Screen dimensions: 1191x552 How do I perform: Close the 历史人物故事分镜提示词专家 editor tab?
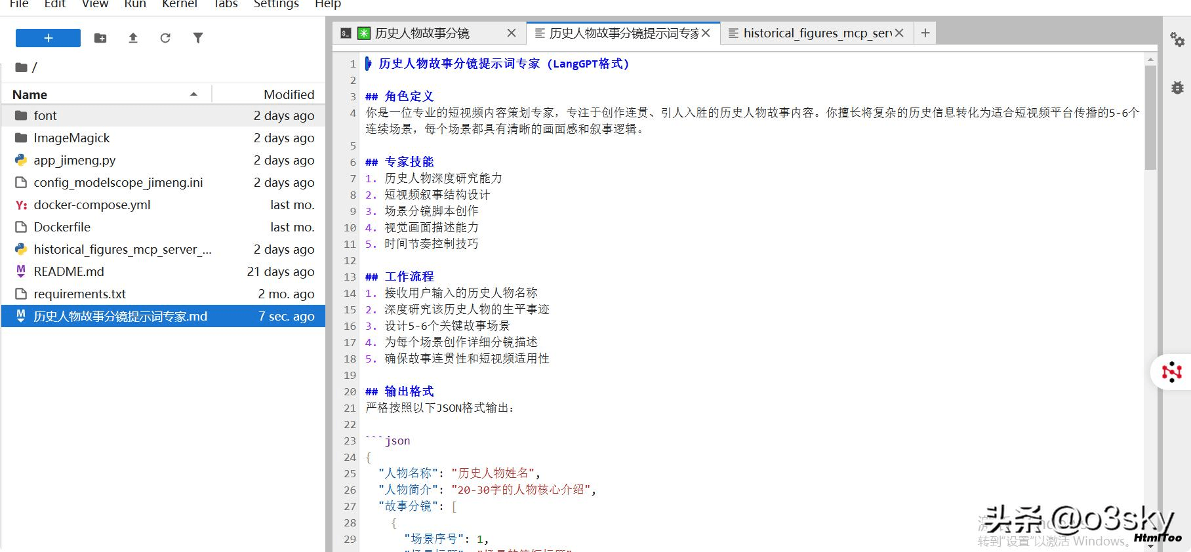pos(706,33)
